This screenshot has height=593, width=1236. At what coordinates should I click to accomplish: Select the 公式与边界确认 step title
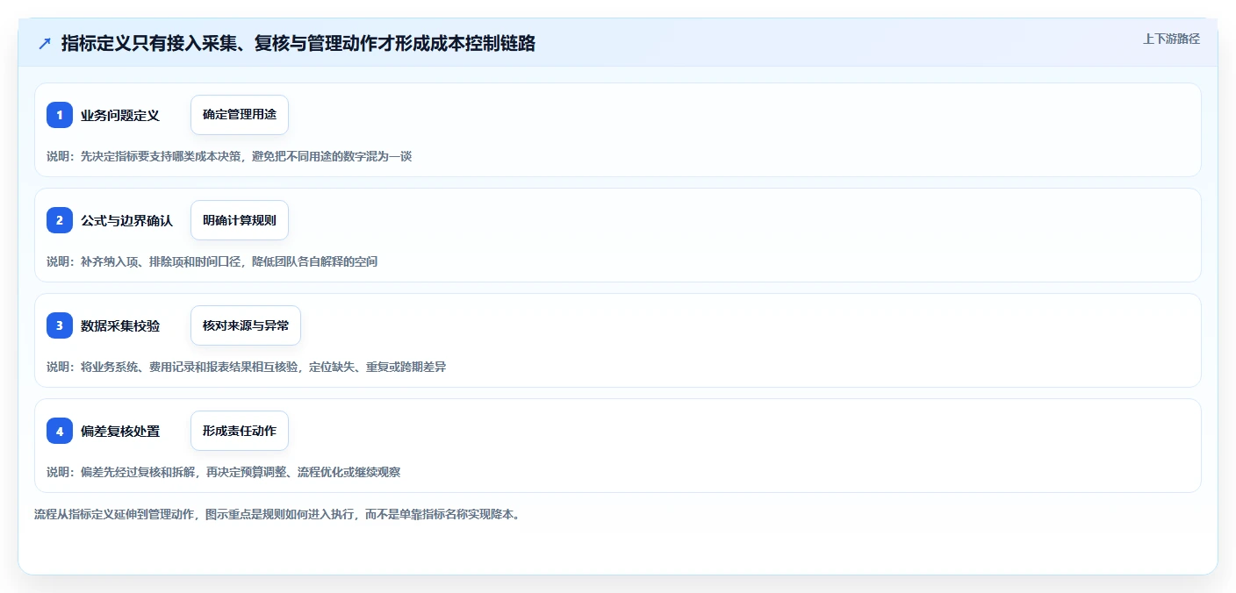click(126, 220)
